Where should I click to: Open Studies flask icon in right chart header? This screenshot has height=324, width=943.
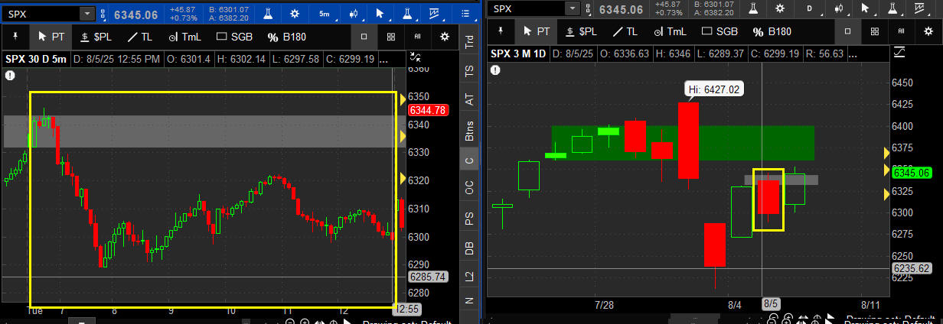[x=753, y=8]
